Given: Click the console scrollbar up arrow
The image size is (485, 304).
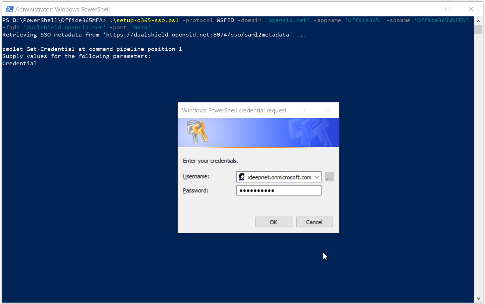Looking at the screenshot, I should coord(478,21).
